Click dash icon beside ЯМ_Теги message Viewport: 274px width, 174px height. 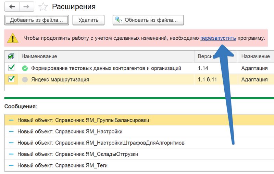tap(11, 165)
